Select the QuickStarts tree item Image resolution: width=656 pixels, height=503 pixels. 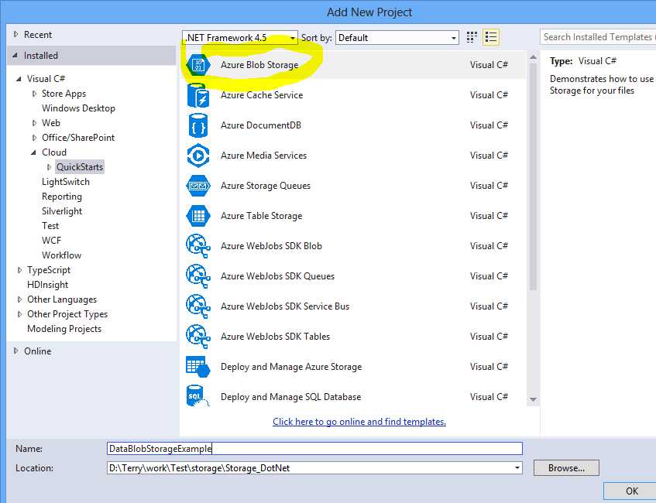tap(80, 167)
